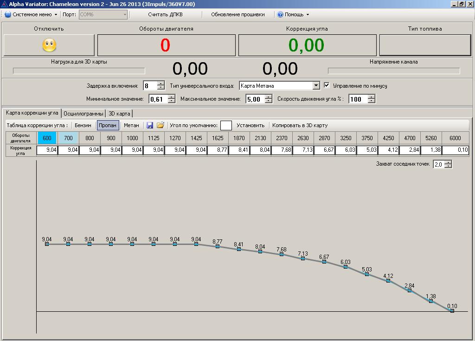Click the Alpha Variator title bar icon
The width and height of the screenshot is (475, 341).
coord(4,4)
